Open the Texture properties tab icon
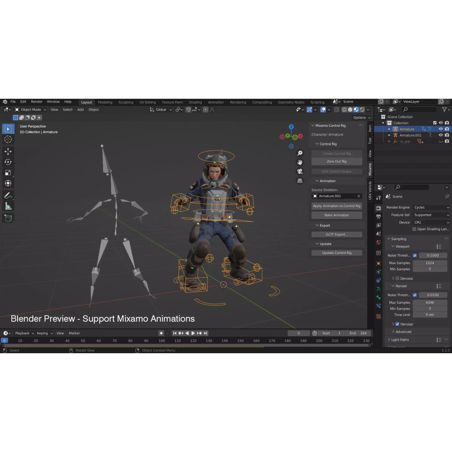Image resolution: width=452 pixels, height=452 pixels. coord(378,316)
